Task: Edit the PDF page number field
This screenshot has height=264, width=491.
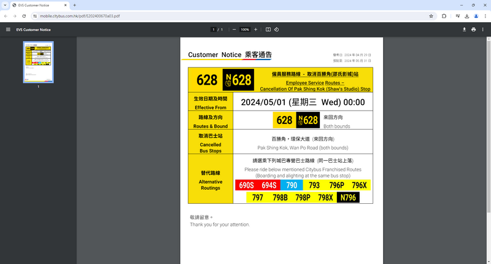Action: click(x=214, y=29)
